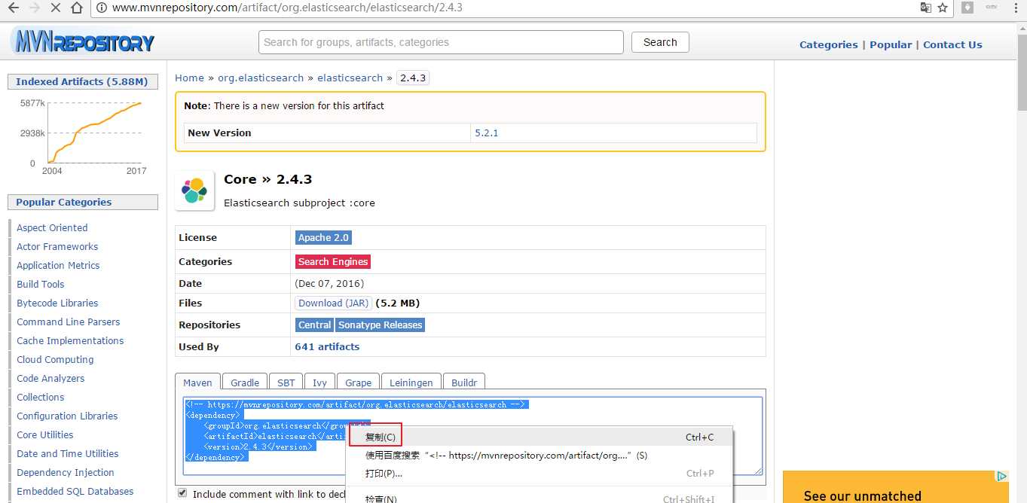This screenshot has height=503, width=1027.
Task: Open the 641 artifacts link
Action: point(327,346)
